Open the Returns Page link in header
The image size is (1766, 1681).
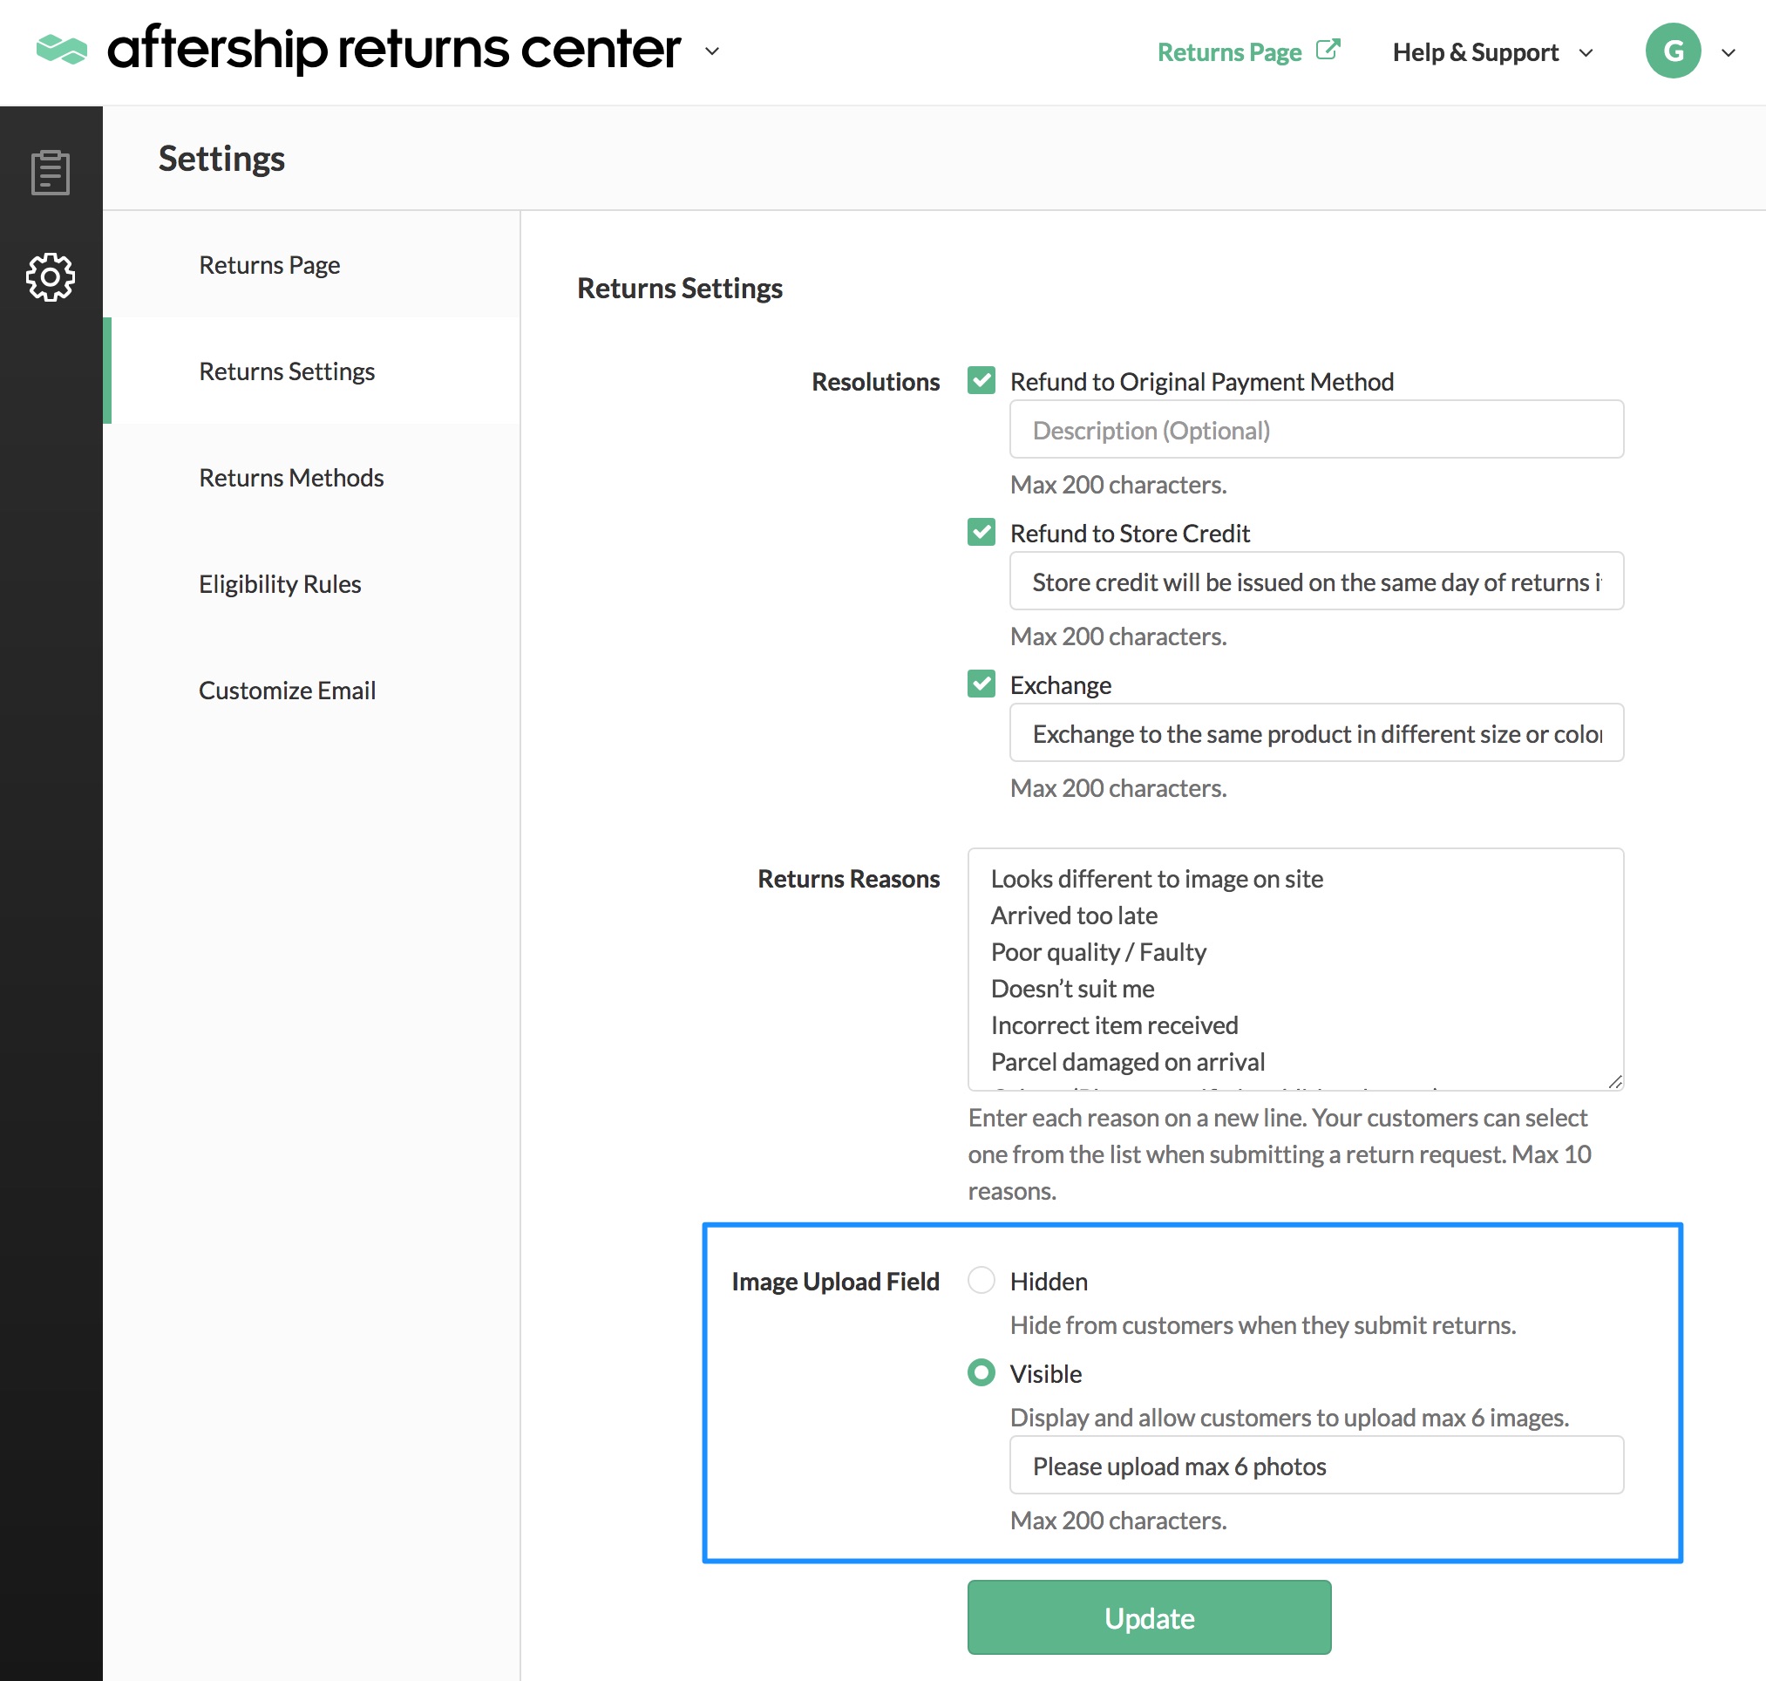coord(1228,52)
